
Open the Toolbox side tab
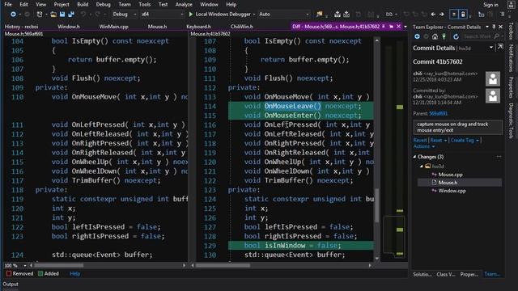[511, 31]
